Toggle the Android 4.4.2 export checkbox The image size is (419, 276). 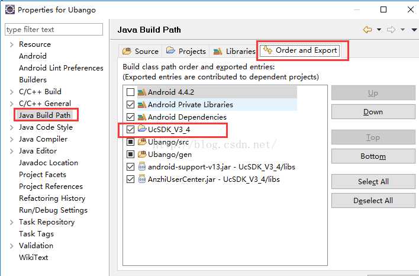tap(130, 92)
